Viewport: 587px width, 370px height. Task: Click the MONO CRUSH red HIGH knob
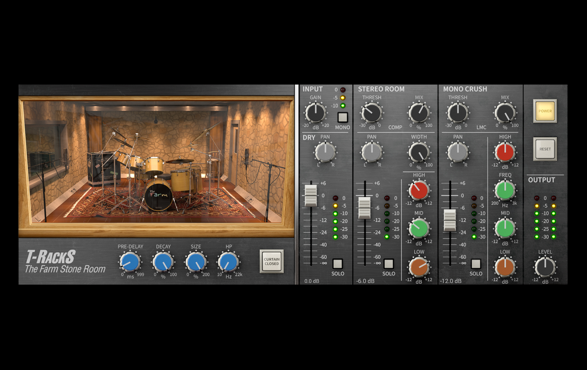coord(505,152)
